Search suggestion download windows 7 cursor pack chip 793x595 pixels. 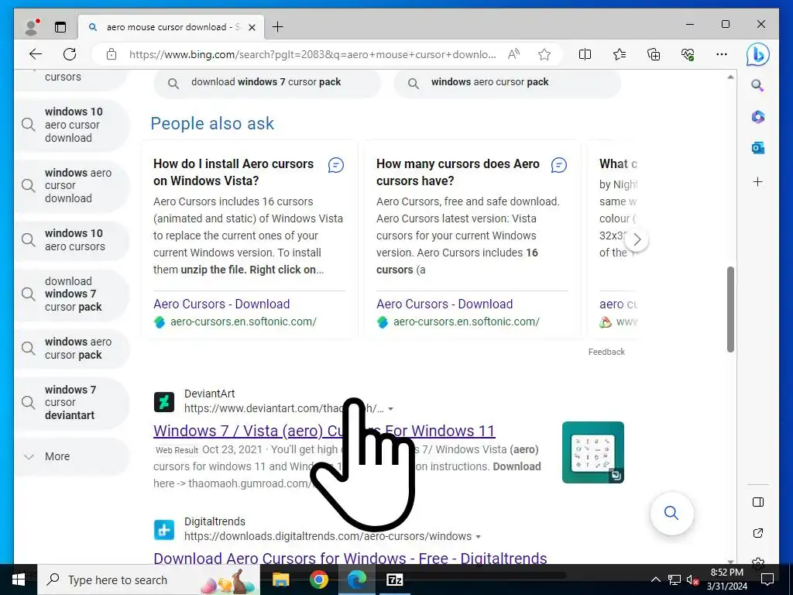click(266, 82)
